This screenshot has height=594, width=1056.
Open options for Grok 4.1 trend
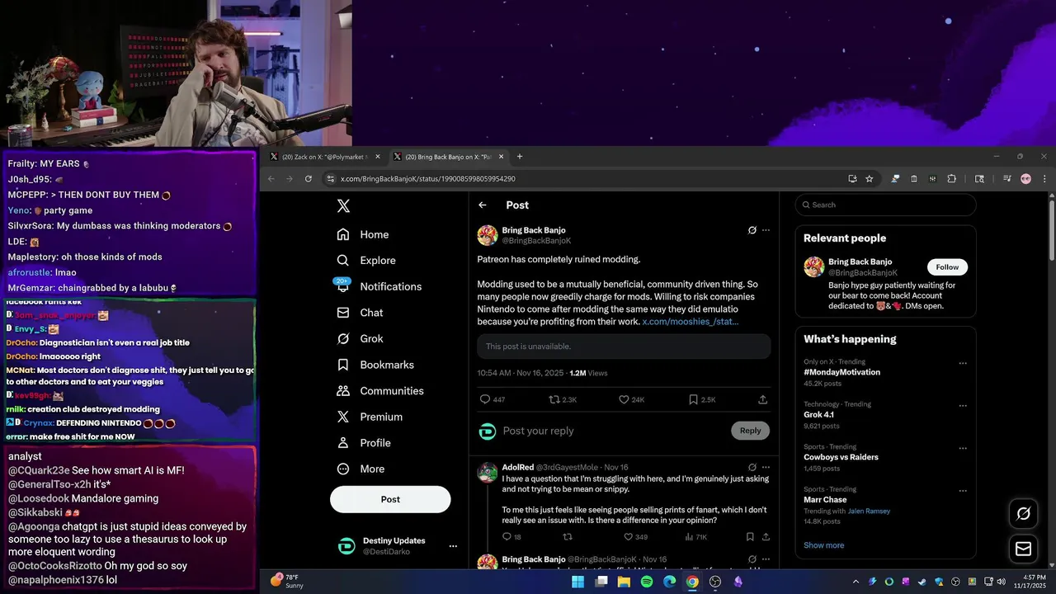click(963, 406)
